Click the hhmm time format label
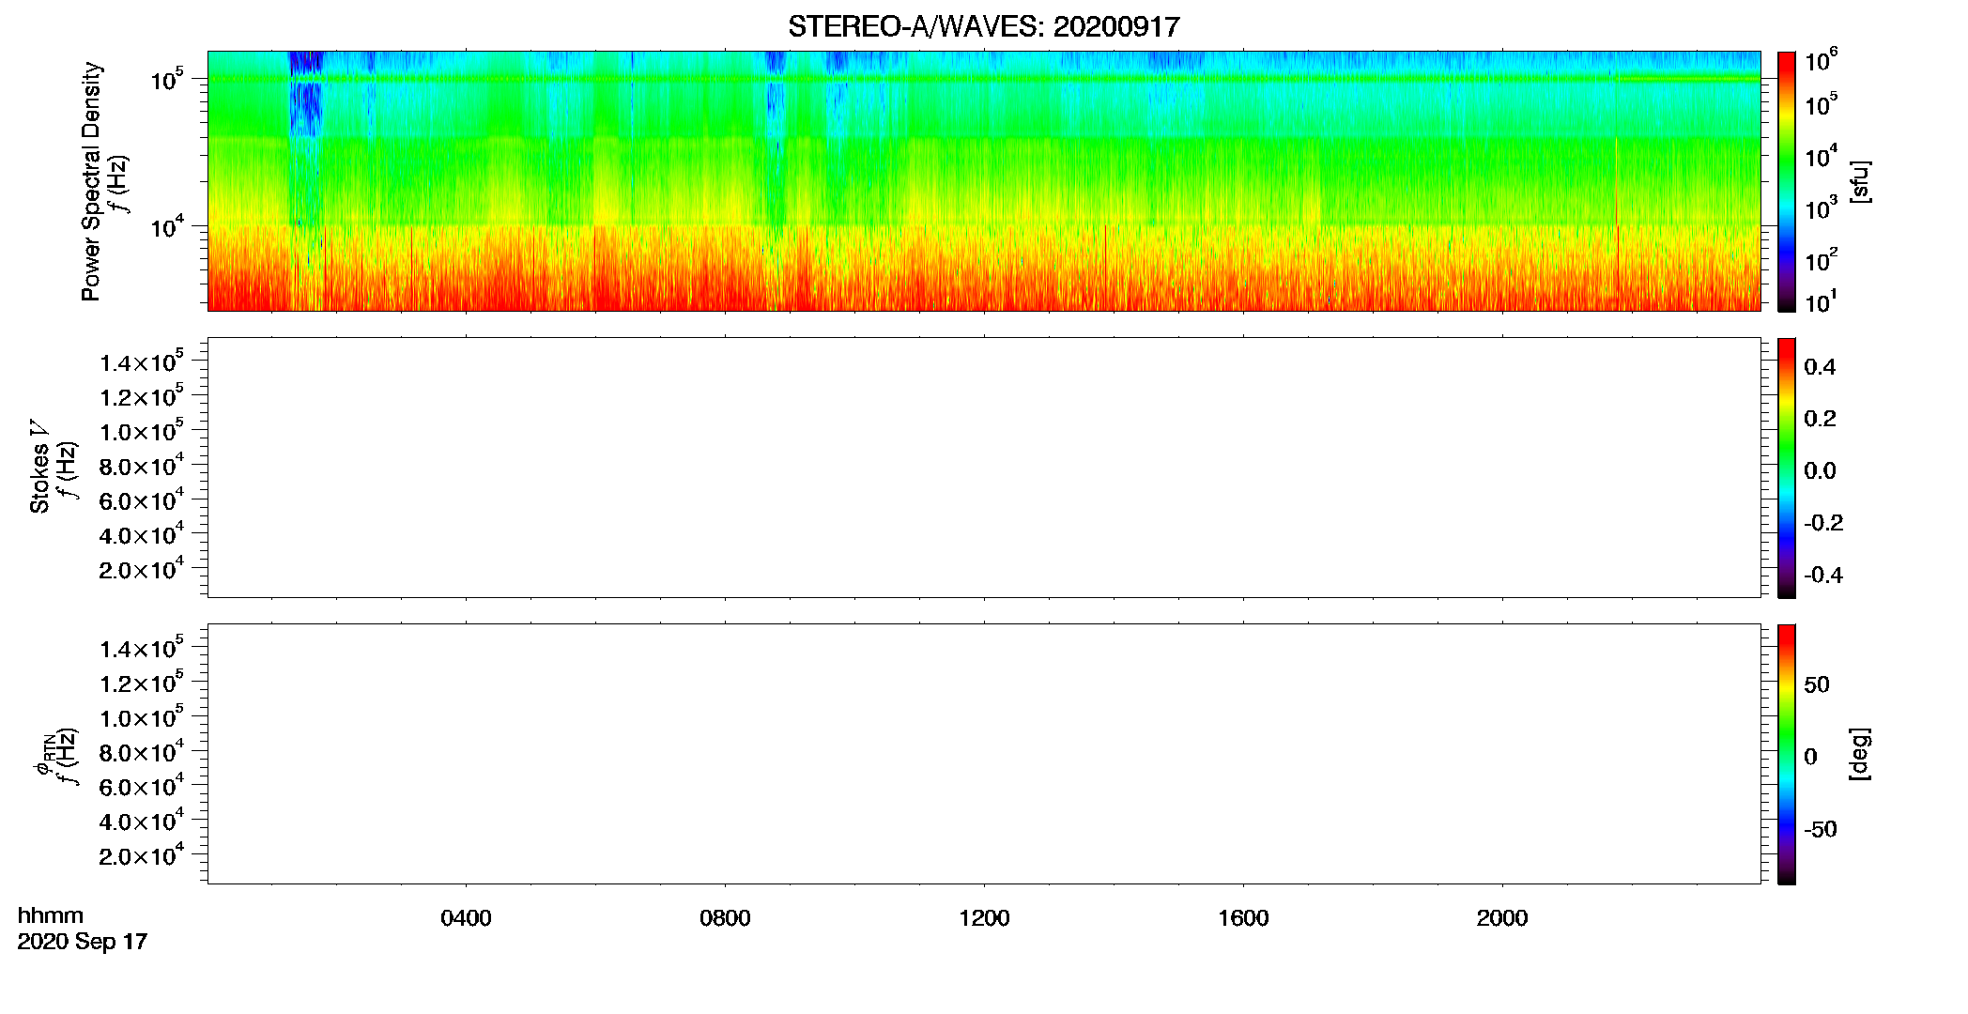The image size is (1968, 1014). pyautogui.click(x=51, y=915)
